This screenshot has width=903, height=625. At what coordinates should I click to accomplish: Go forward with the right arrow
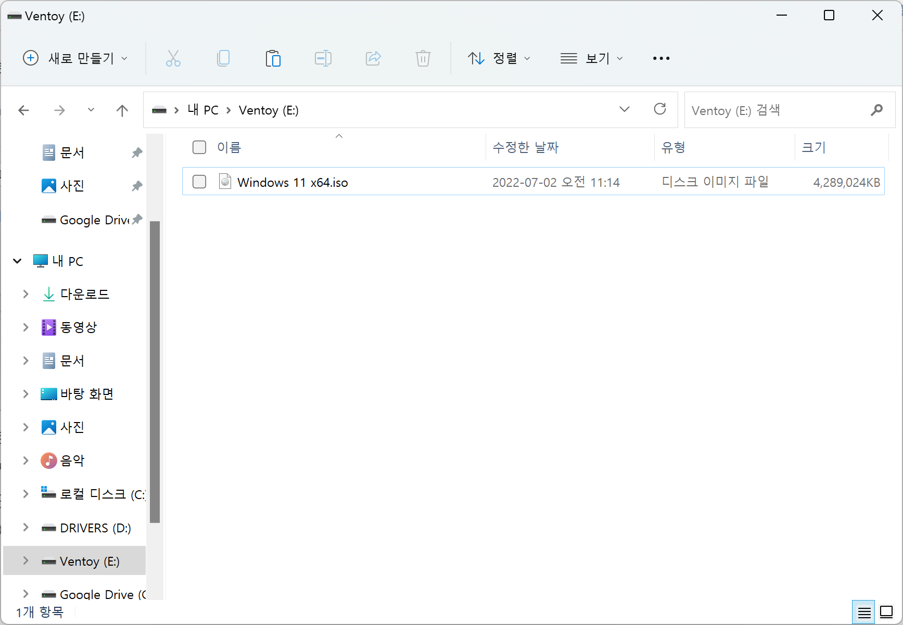[x=60, y=110]
